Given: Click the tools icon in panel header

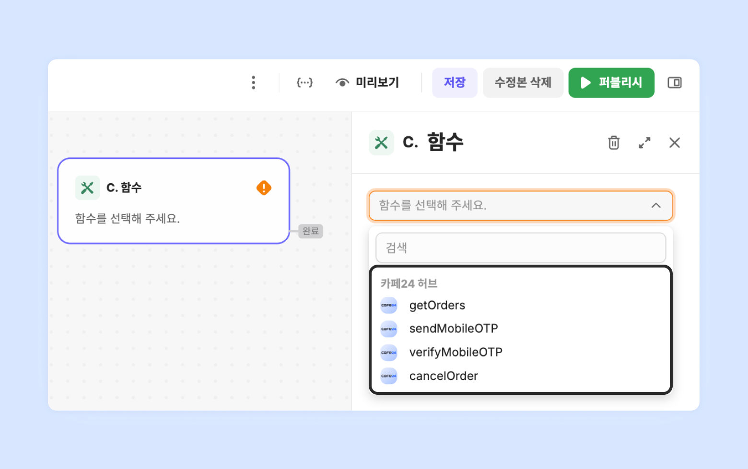Looking at the screenshot, I should tap(381, 143).
